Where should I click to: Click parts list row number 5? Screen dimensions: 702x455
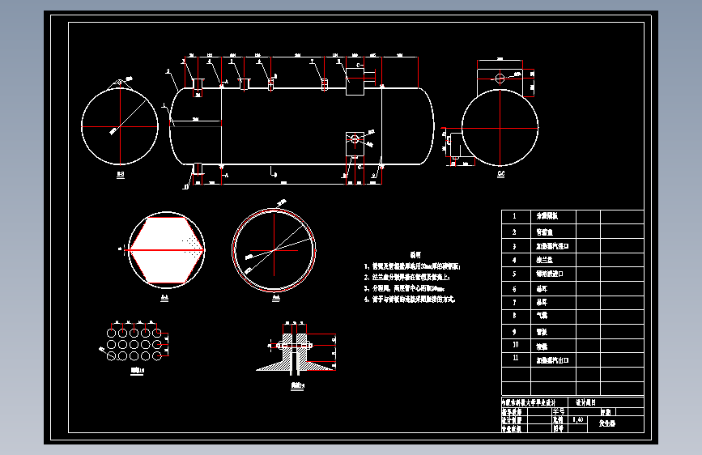pos(514,274)
